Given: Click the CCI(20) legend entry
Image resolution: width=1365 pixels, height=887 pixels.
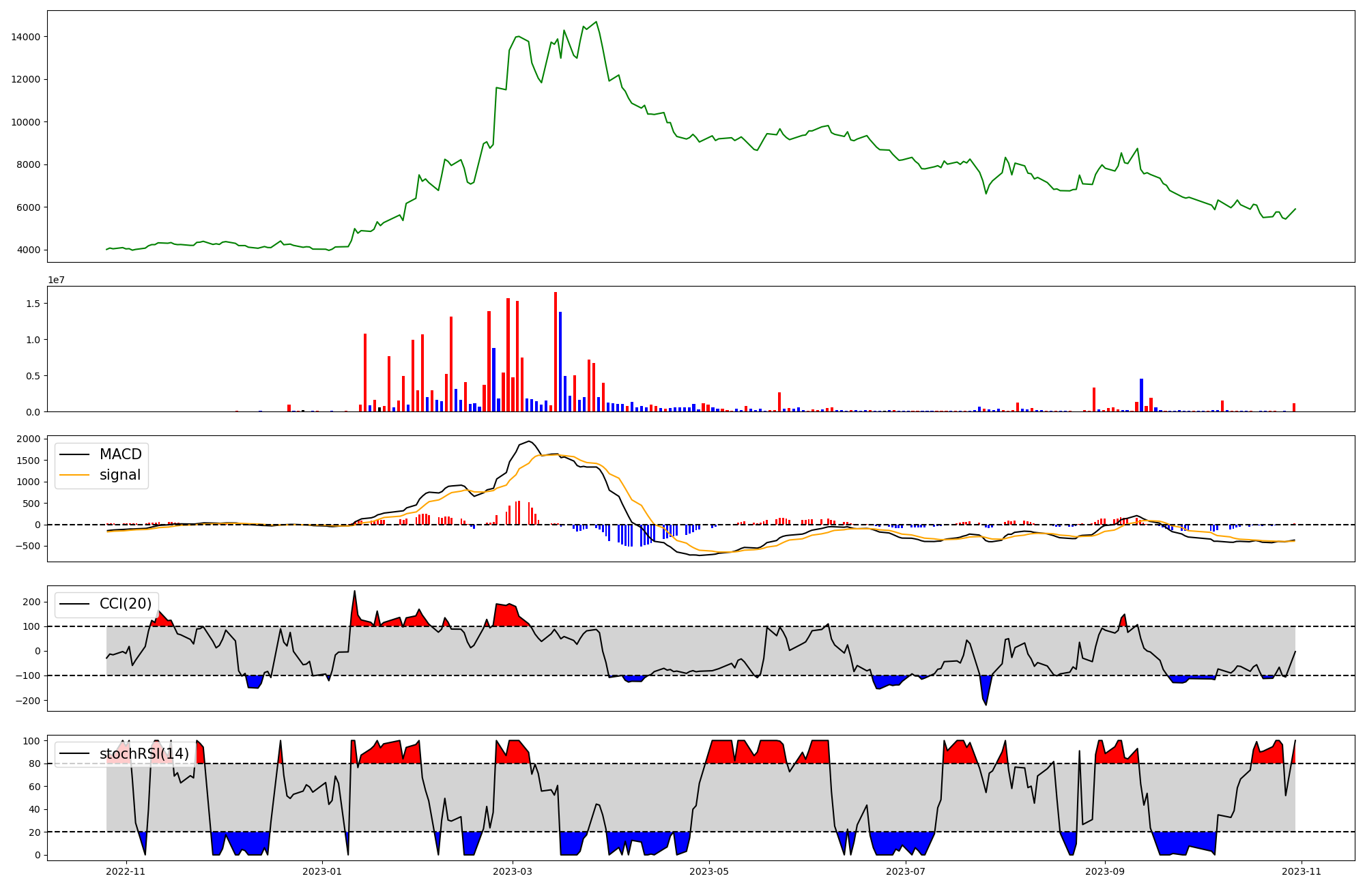Looking at the screenshot, I should (x=125, y=604).
